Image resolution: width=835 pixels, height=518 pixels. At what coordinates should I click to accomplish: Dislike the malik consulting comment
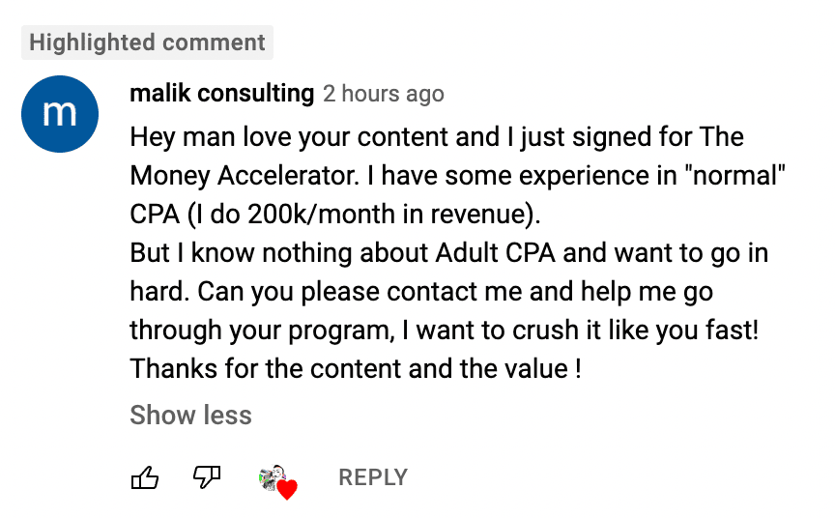click(207, 477)
